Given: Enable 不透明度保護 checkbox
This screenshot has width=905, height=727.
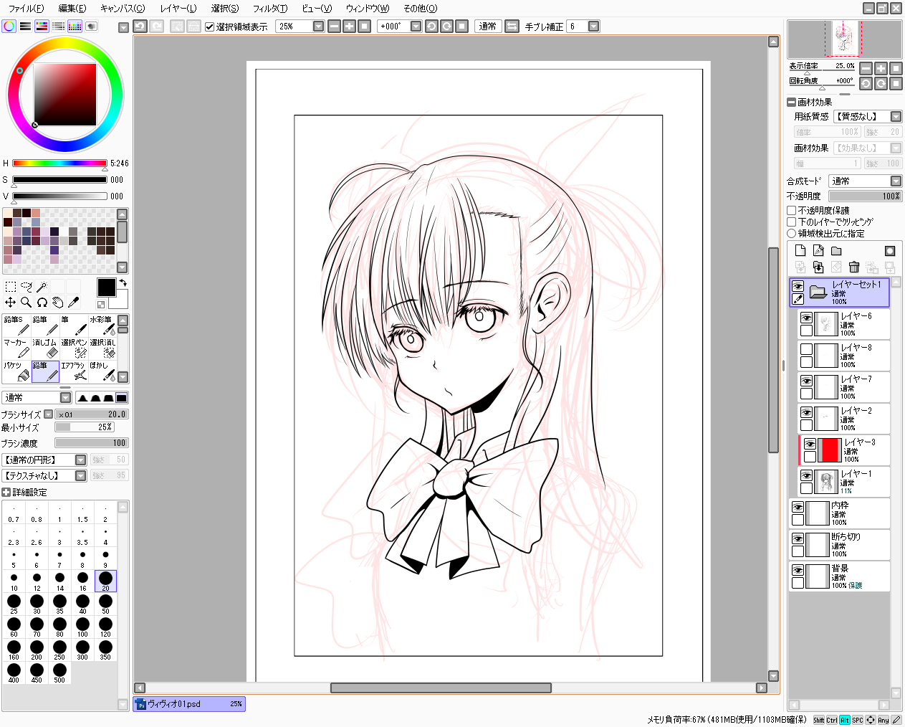Looking at the screenshot, I should click(x=792, y=210).
